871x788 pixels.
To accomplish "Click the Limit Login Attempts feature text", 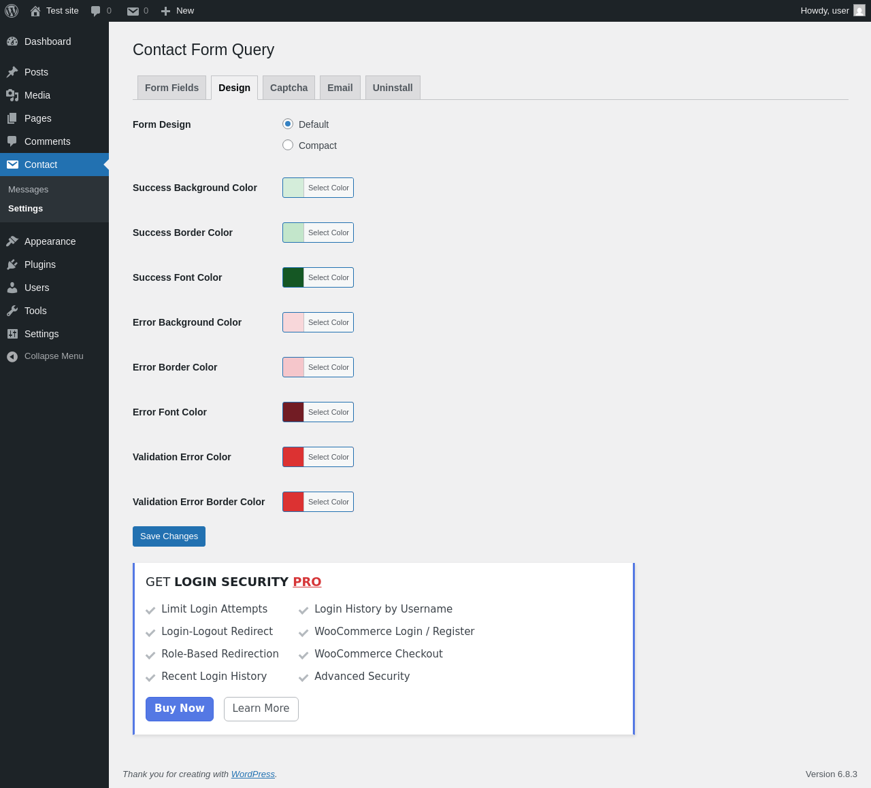I will (x=214, y=609).
